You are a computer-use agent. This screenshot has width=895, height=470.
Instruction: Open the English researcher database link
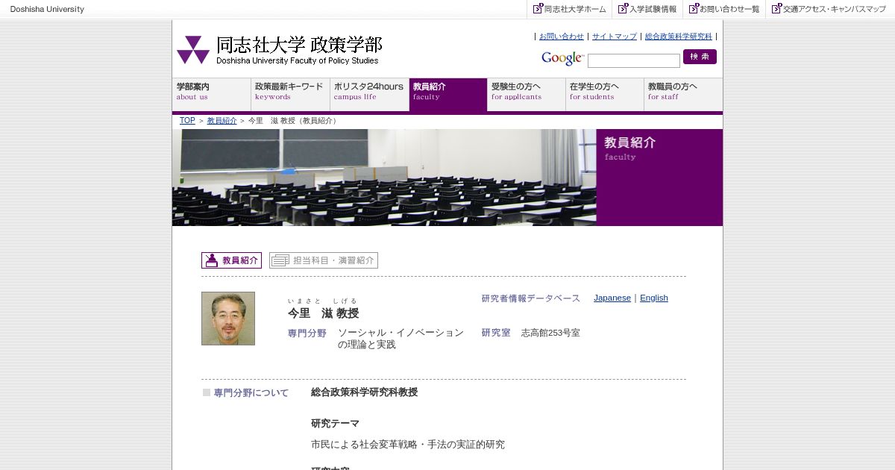[654, 298]
